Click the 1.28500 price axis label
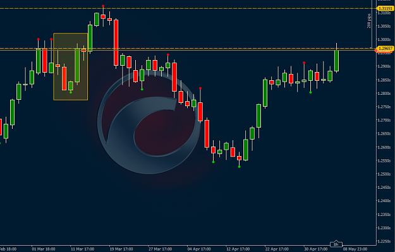The height and width of the screenshot is (252, 395). [x=384, y=80]
